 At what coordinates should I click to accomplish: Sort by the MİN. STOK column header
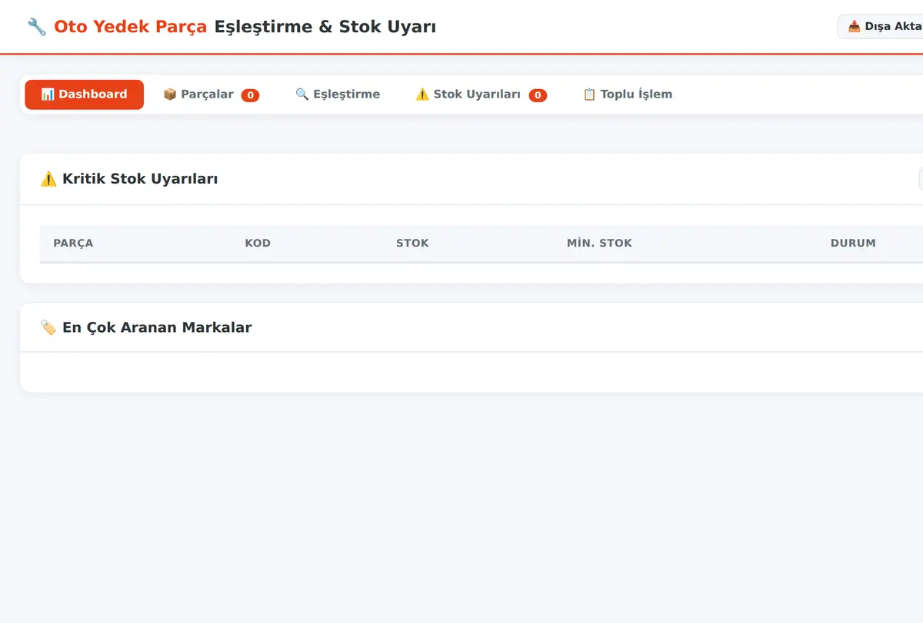point(599,243)
